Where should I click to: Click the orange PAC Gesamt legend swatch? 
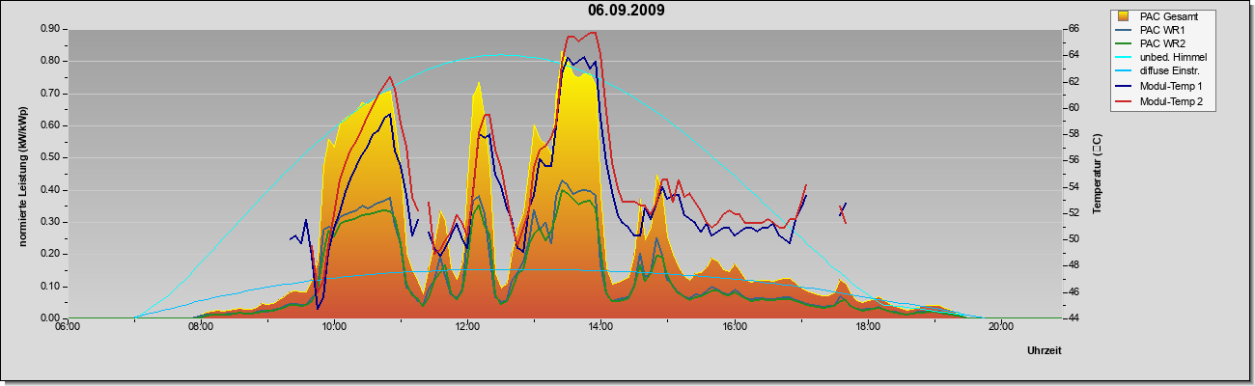[x=1124, y=15]
